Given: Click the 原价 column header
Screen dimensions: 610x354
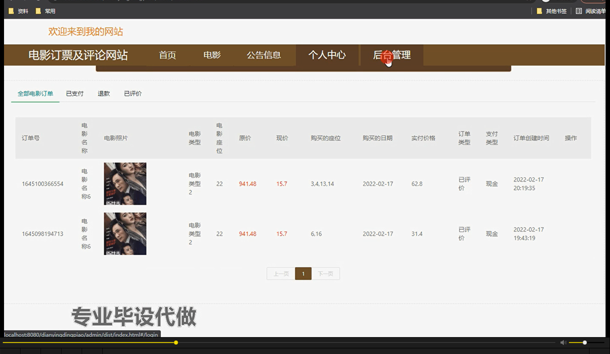Looking at the screenshot, I should point(245,138).
